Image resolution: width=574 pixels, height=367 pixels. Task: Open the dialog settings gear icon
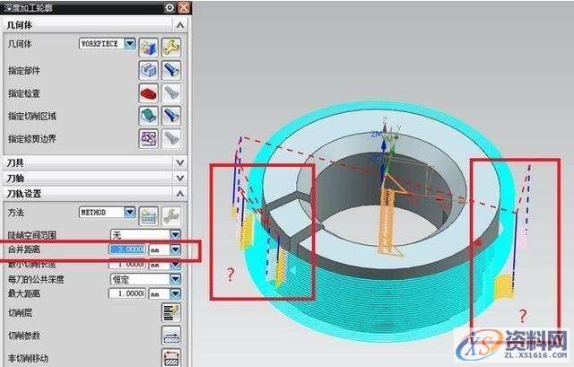(x=169, y=7)
